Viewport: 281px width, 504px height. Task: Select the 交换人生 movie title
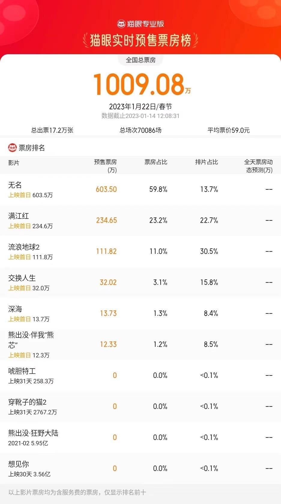[22, 278]
